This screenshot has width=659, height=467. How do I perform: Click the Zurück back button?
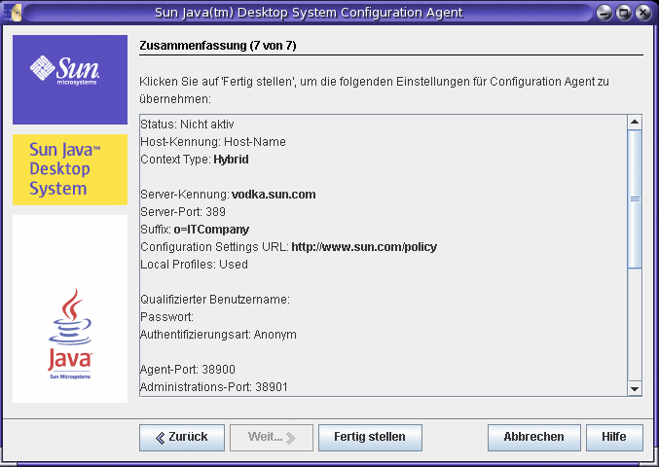pyautogui.click(x=182, y=437)
